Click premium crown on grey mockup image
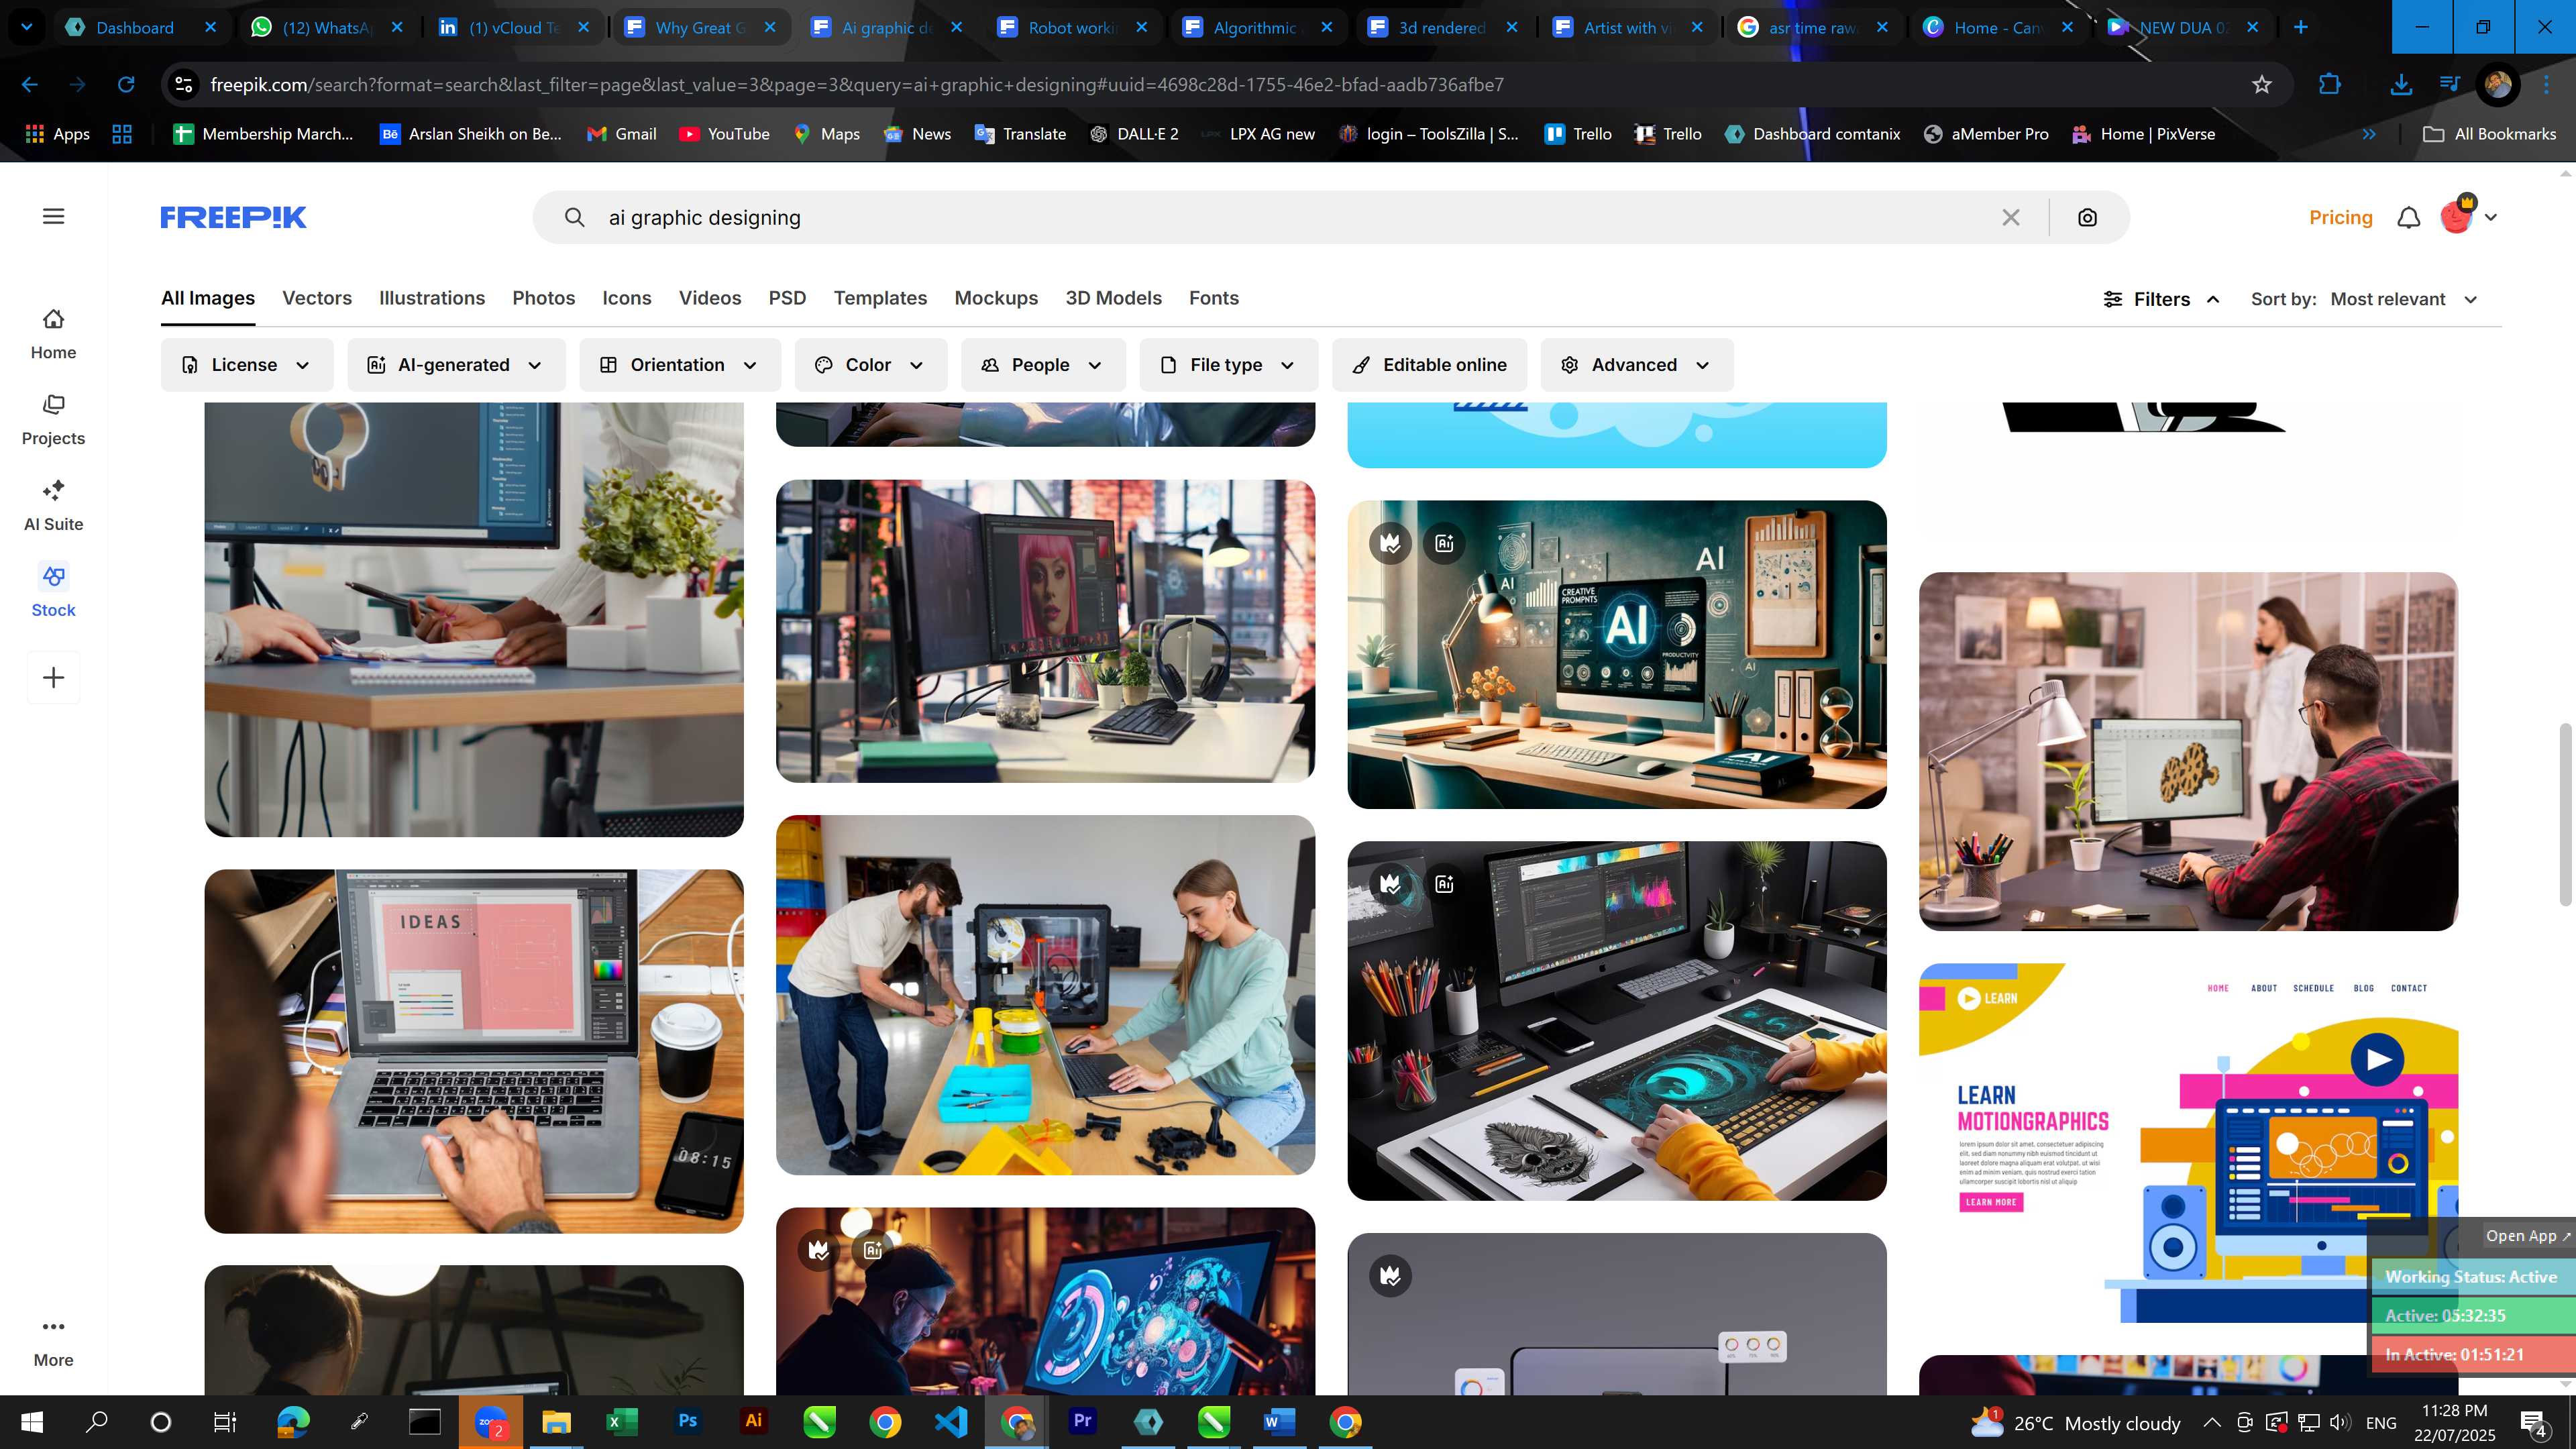Screen dimensions: 2576x1449 click(1390, 1275)
